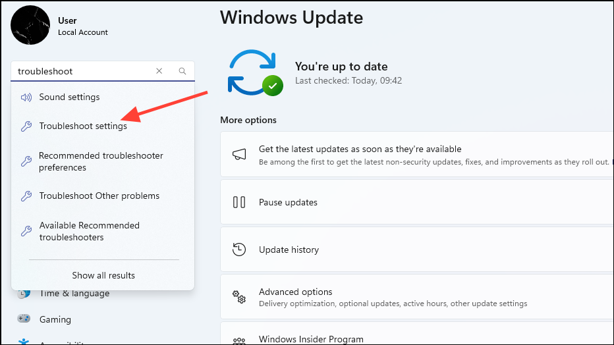Screen dimensions: 614x345
Task: Open Troubleshoot settings result
Action: (x=103, y=126)
